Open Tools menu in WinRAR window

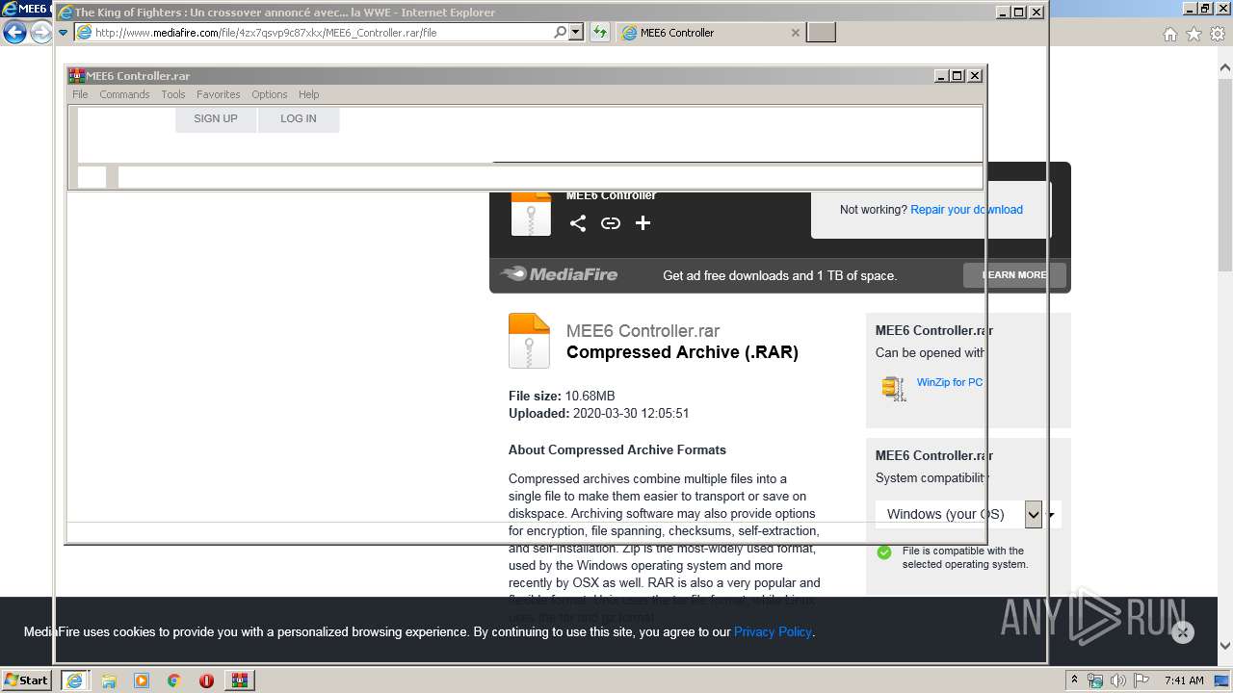tap(173, 94)
